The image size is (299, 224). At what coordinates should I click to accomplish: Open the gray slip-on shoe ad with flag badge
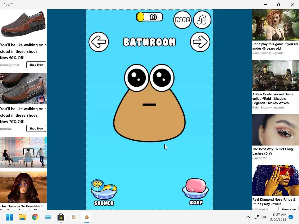click(x=23, y=89)
